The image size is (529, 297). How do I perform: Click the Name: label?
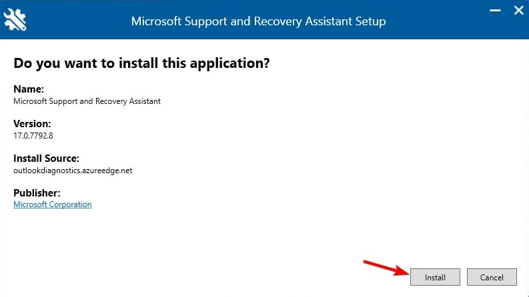[29, 89]
